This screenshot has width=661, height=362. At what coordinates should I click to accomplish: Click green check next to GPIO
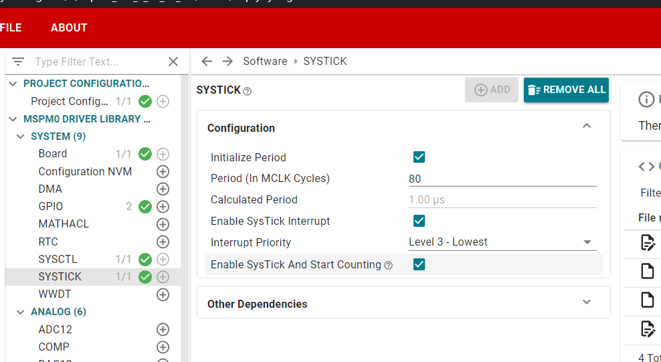coord(145,207)
